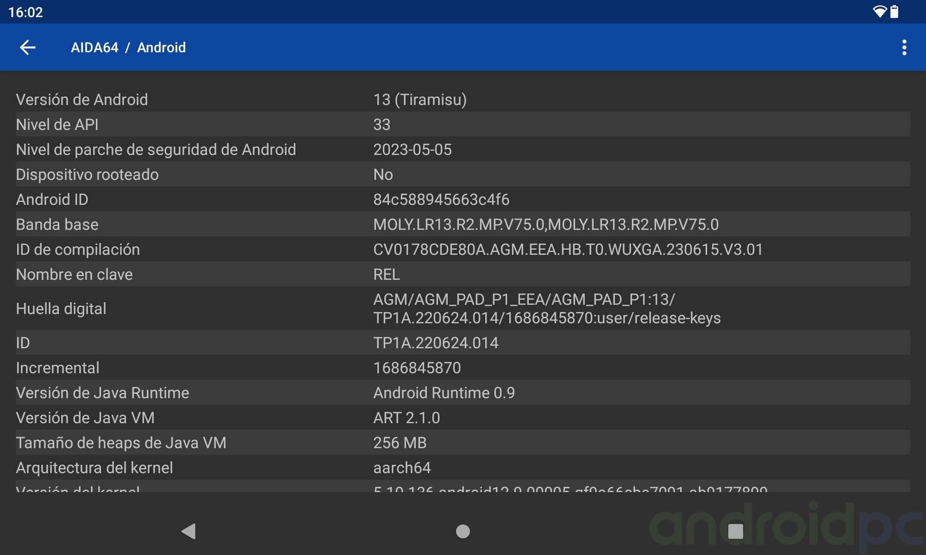Go back to the AIDA64 main page
This screenshot has height=555, width=926.
click(95, 47)
